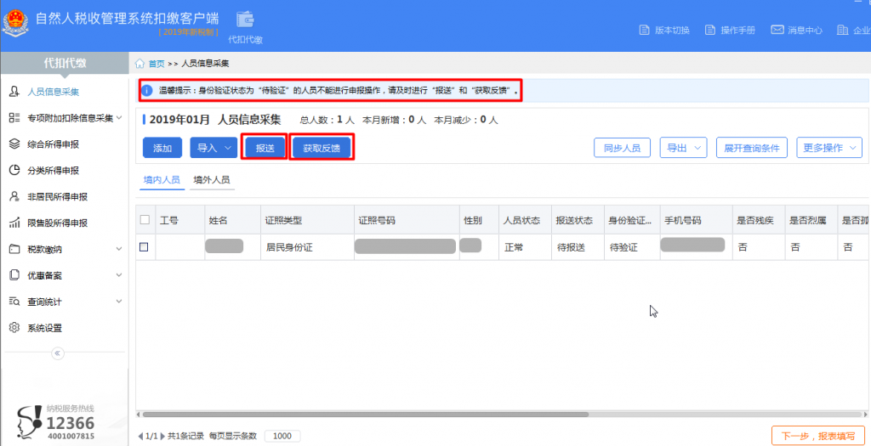Click the 姓名 column header
This screenshot has width=871, height=446.
click(232, 220)
